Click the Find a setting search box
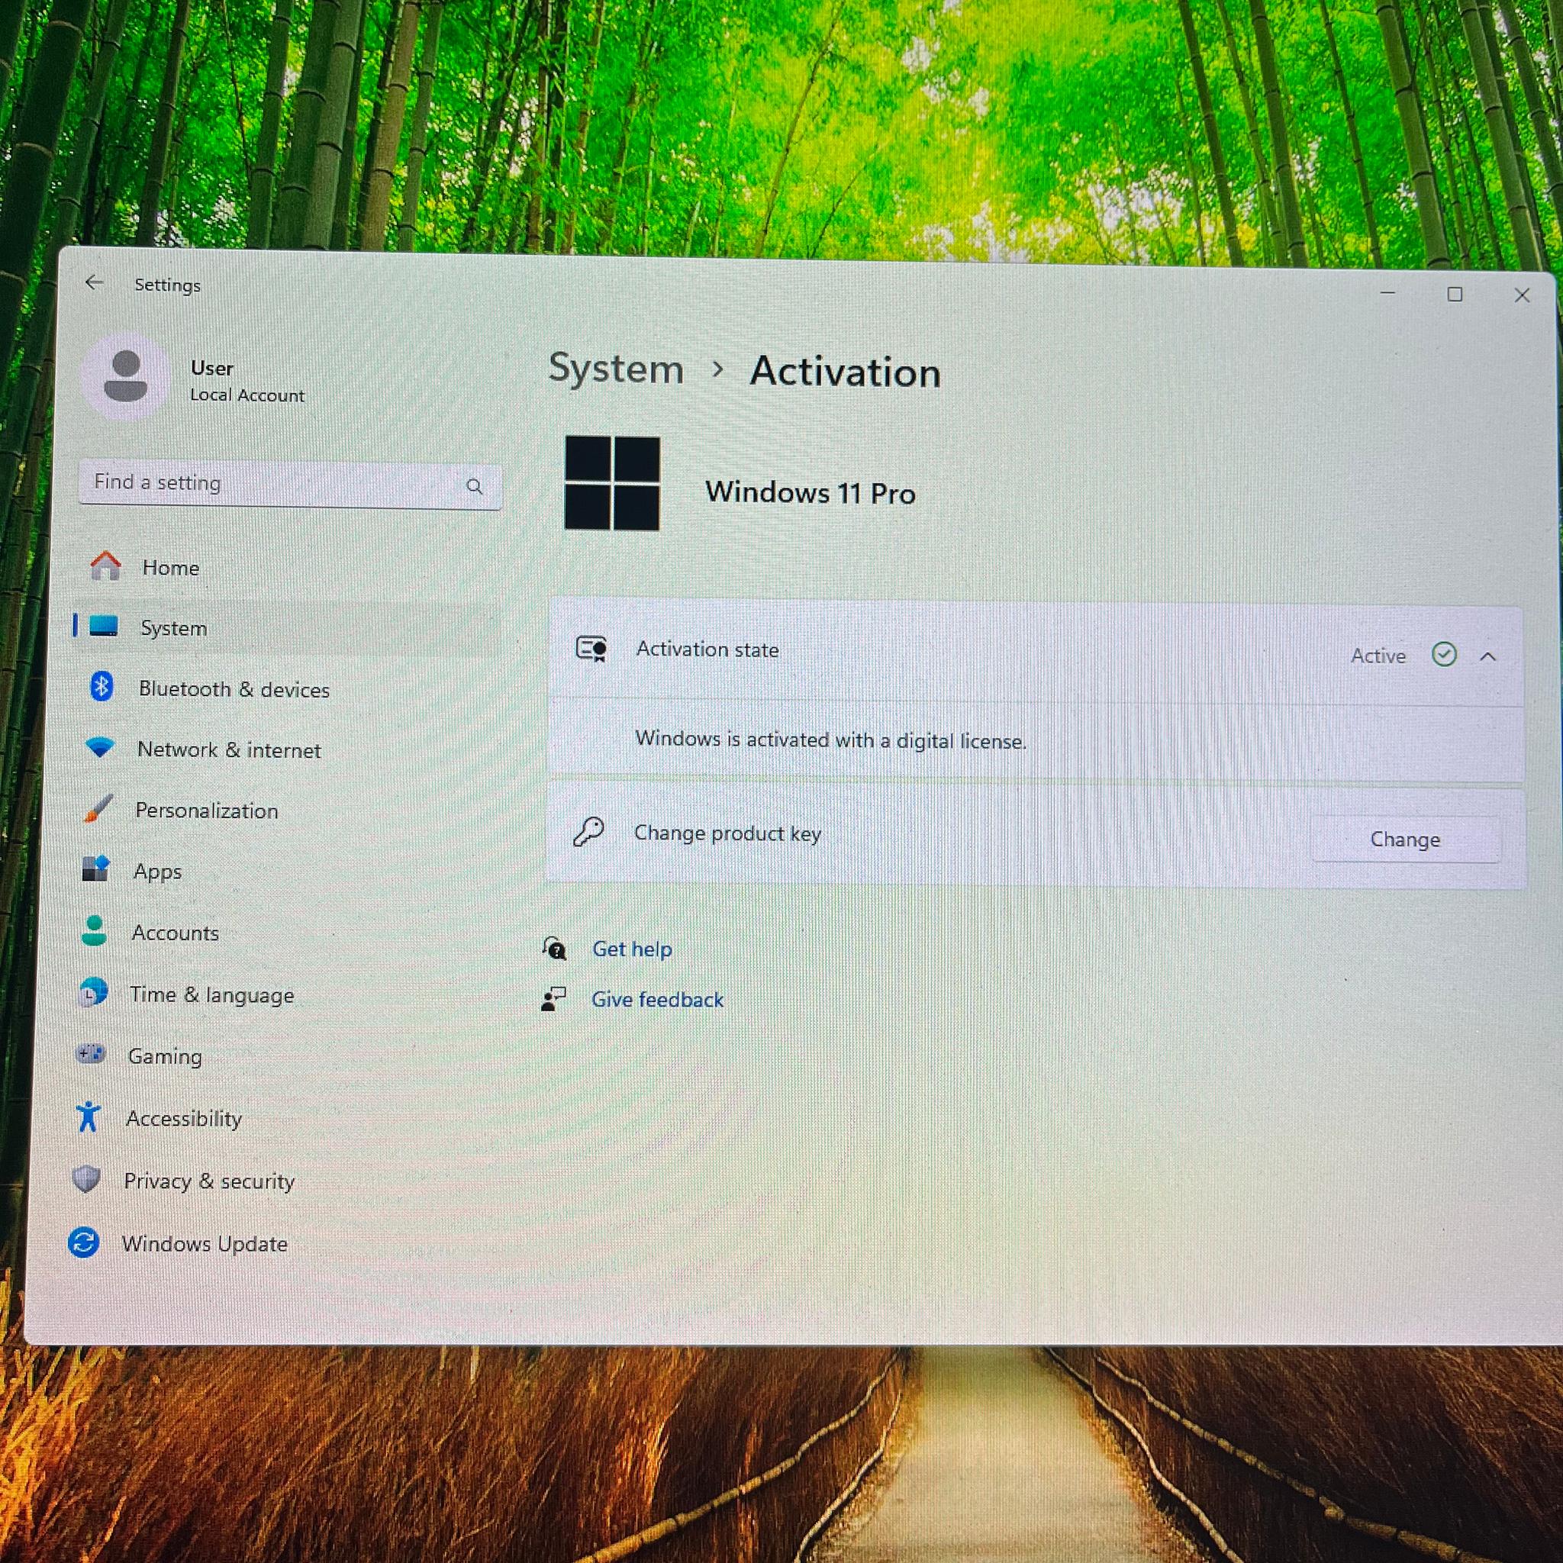Viewport: 1563px width, 1563px height. pyautogui.click(x=291, y=485)
